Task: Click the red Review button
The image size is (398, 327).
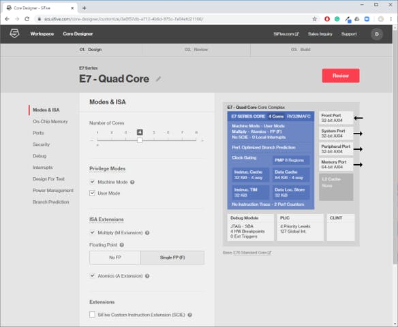Action: tap(341, 76)
